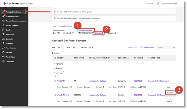Click the Students person icon

click(x=3, y=43)
